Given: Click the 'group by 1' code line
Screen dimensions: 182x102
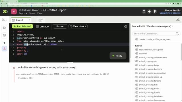Looking at the screenshot, I should tap(22, 48).
